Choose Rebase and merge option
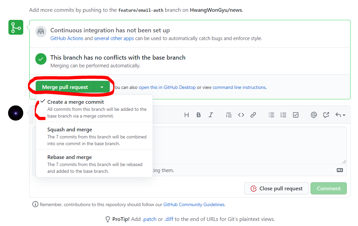Screen dimensions: 358x226 point(94,164)
